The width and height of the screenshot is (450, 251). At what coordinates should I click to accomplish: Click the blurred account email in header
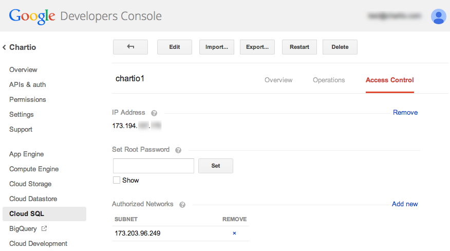point(395,16)
